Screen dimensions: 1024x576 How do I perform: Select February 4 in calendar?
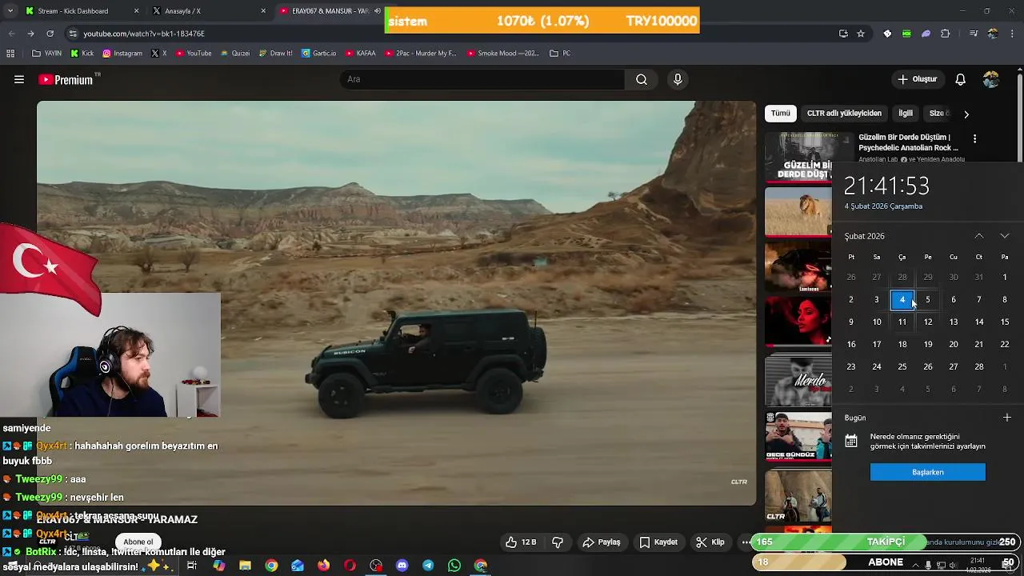pos(902,300)
